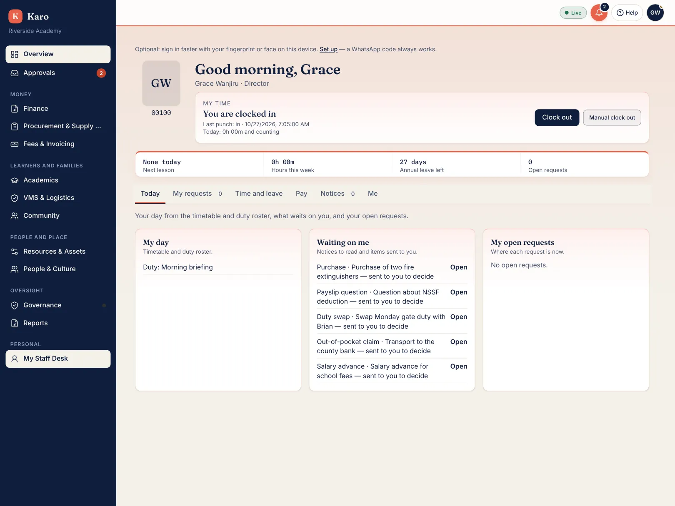Click the Duty: Morning briefing entry
Image resolution: width=675 pixels, height=506 pixels.
coord(218,267)
